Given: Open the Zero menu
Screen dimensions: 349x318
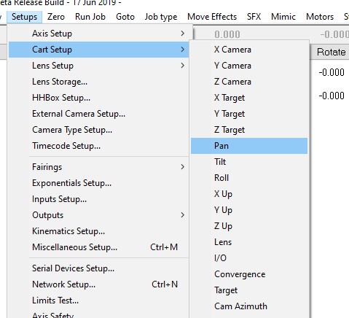Looking at the screenshot, I should (x=56, y=17).
